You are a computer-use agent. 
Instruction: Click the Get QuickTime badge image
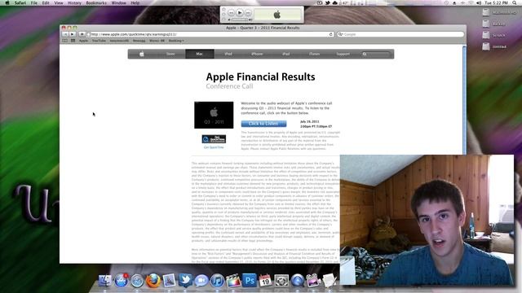(214, 139)
